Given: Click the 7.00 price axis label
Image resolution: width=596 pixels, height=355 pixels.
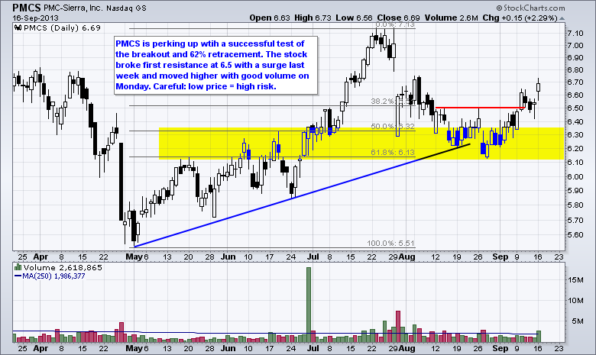Looking at the screenshot, I should click(575, 46).
